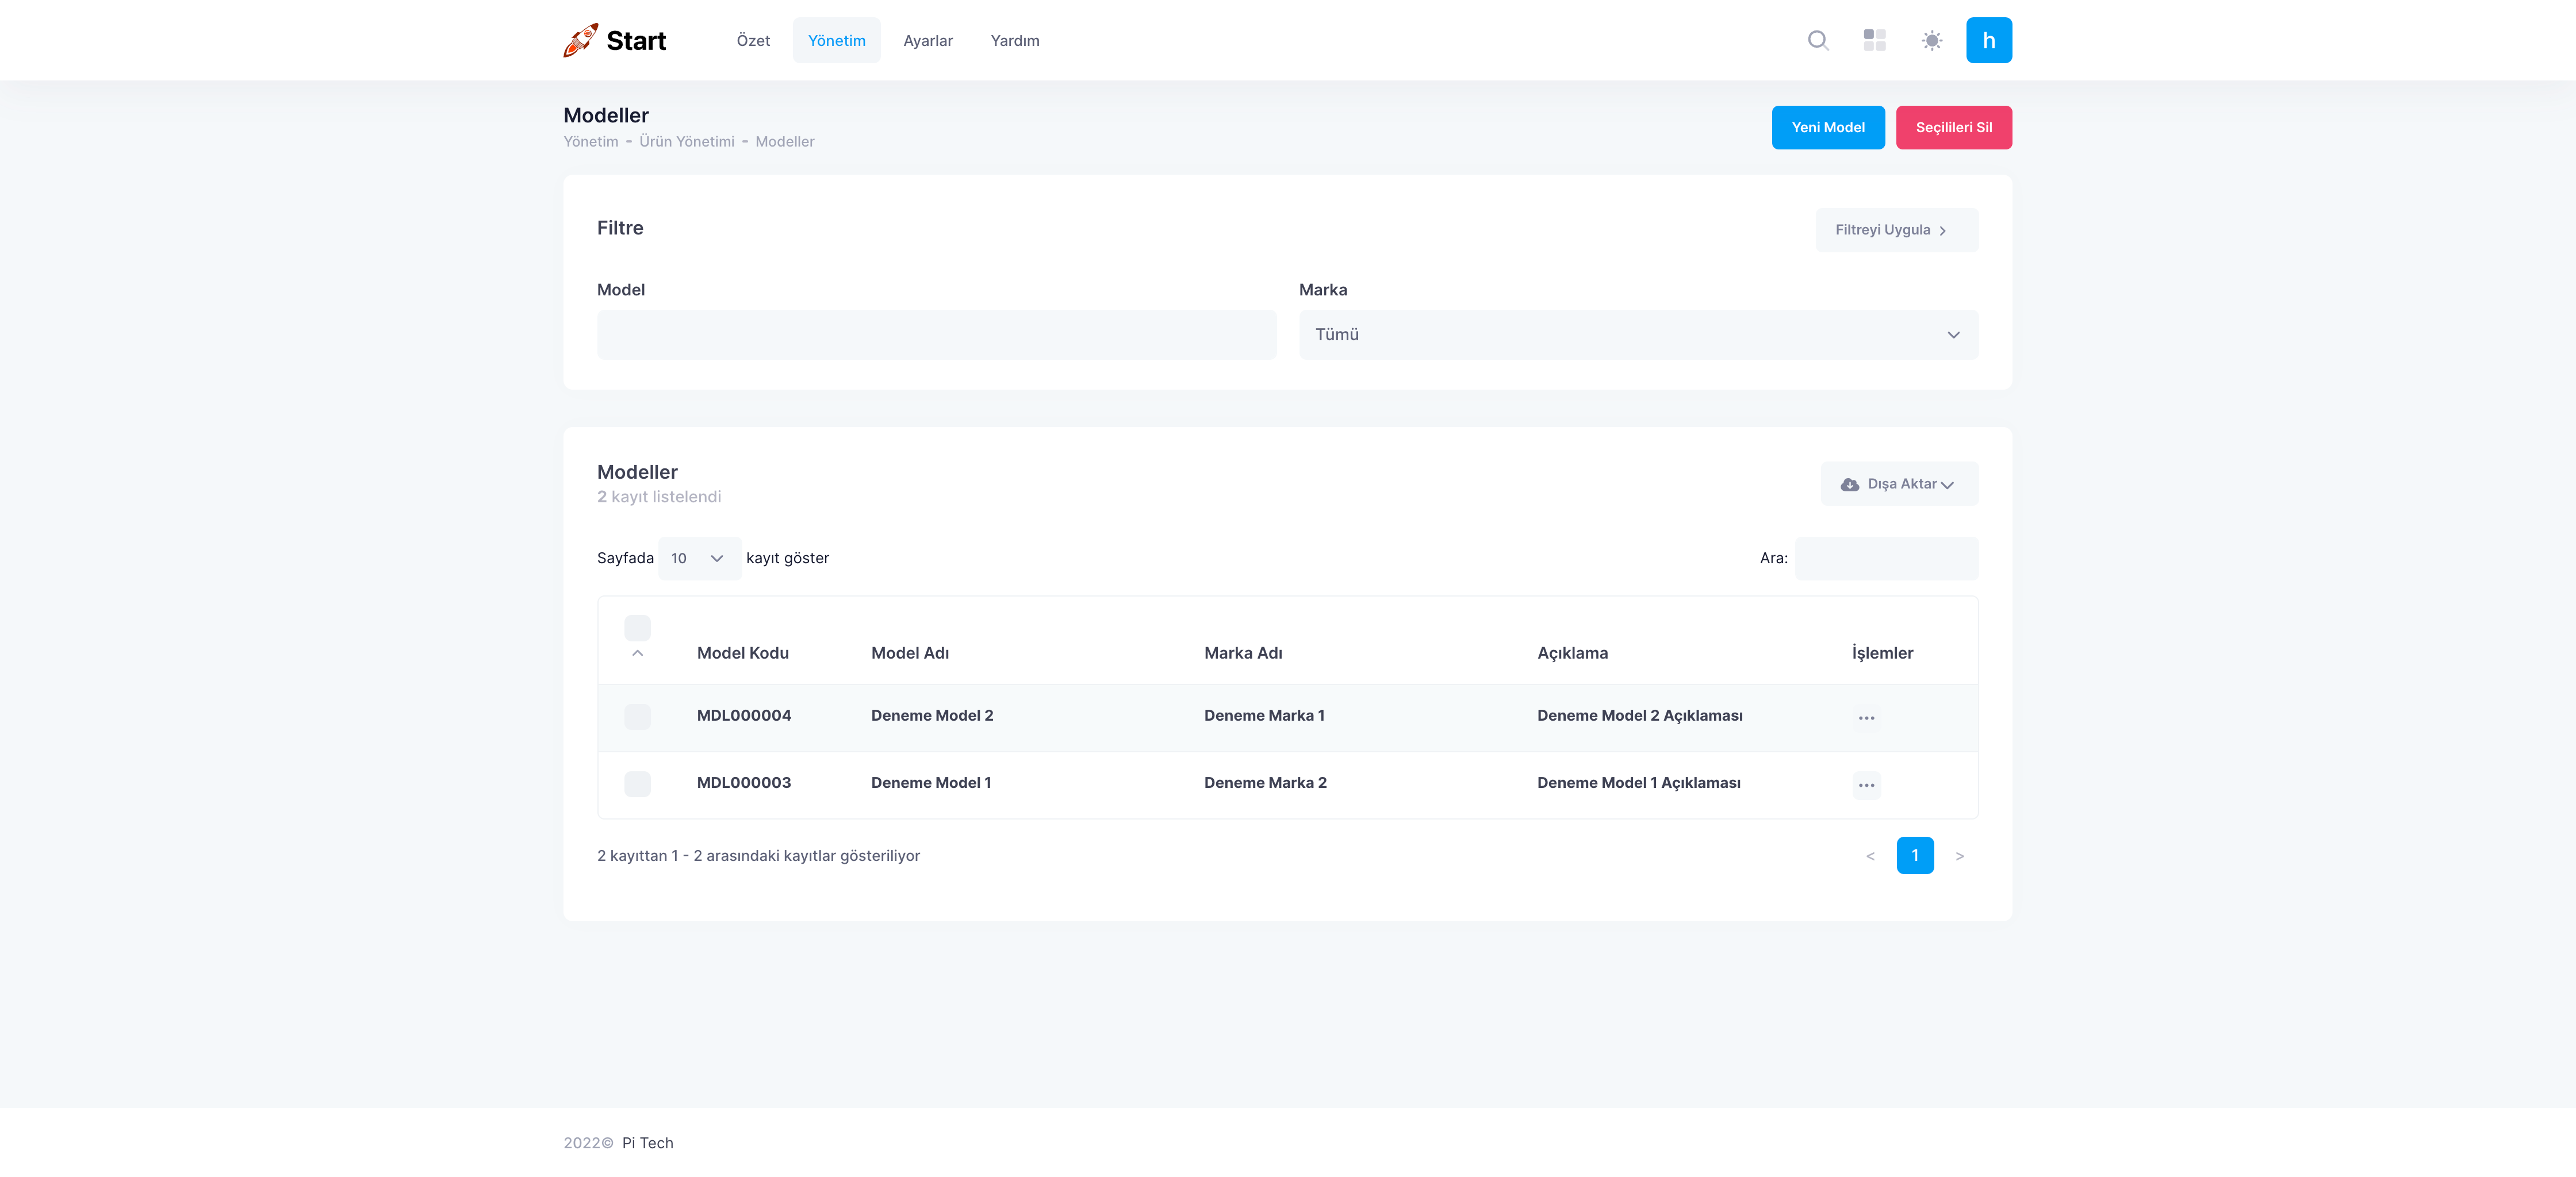Go to the Özet menu item
This screenshot has width=2576, height=1177.
[x=753, y=41]
